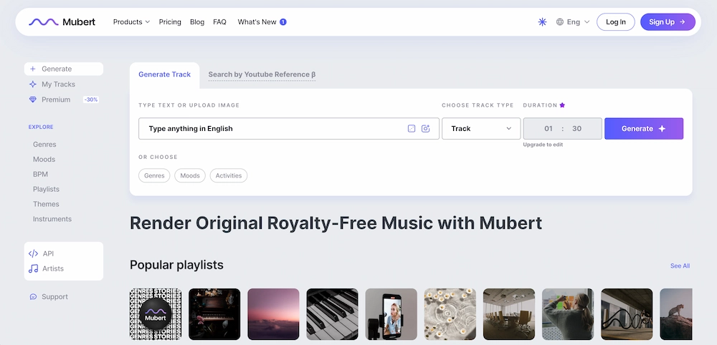This screenshot has height=345, width=717.
Task: Click the globe language icon
Action: 560,22
